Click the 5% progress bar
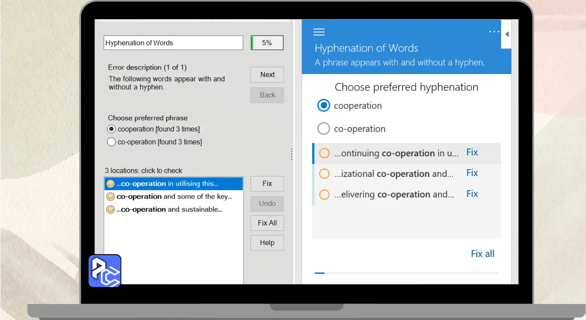586x320 pixels. pos(267,43)
